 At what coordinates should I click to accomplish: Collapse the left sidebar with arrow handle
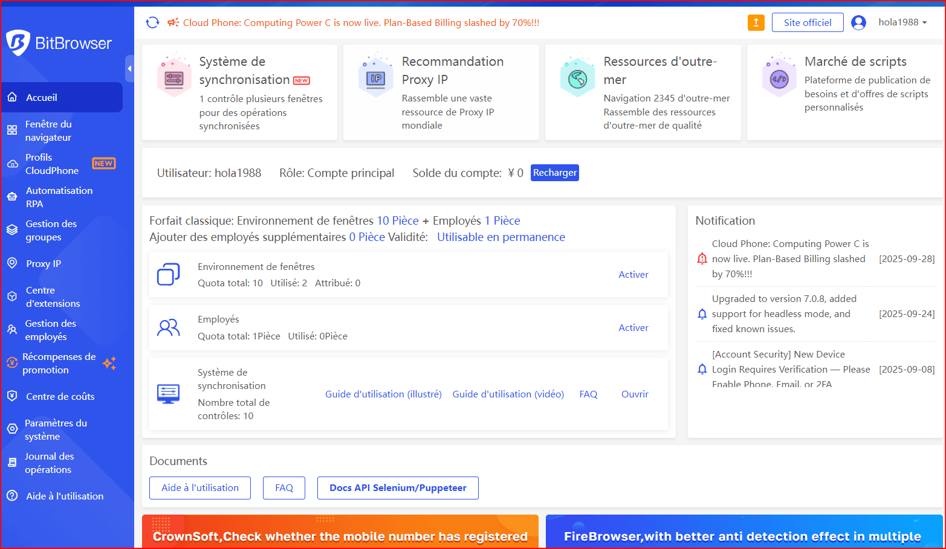pos(129,69)
